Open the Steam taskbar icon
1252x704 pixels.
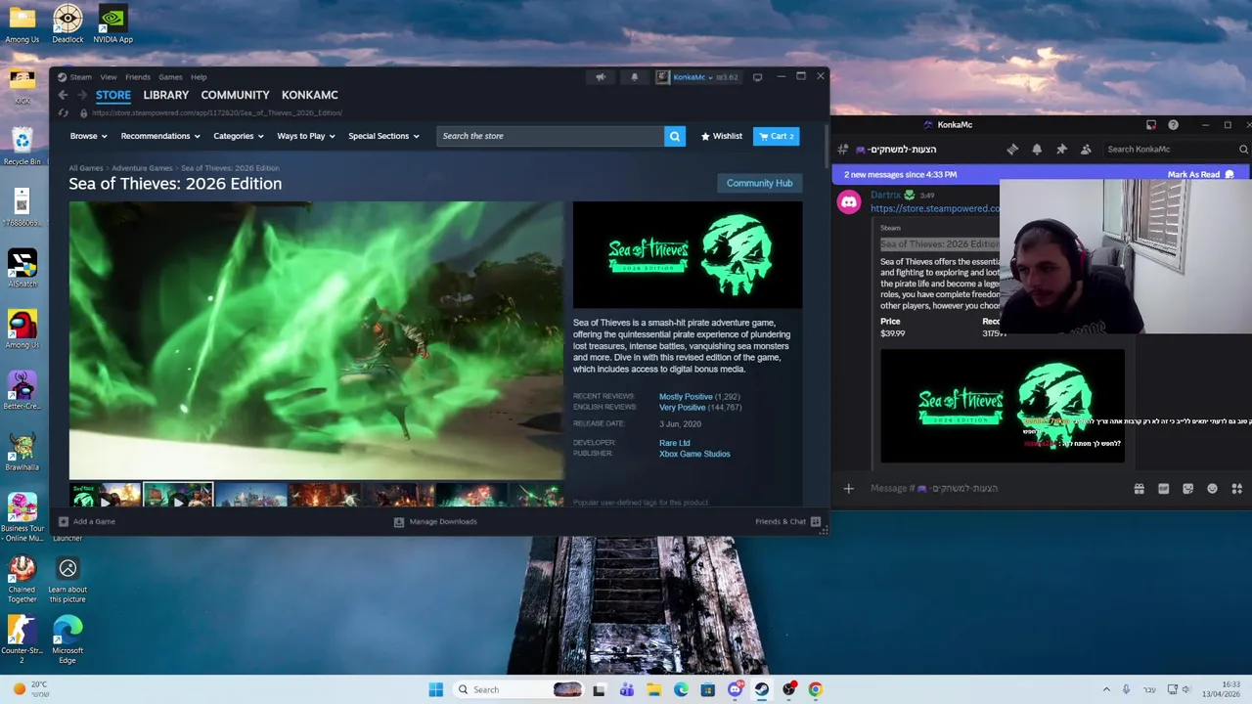(x=761, y=689)
